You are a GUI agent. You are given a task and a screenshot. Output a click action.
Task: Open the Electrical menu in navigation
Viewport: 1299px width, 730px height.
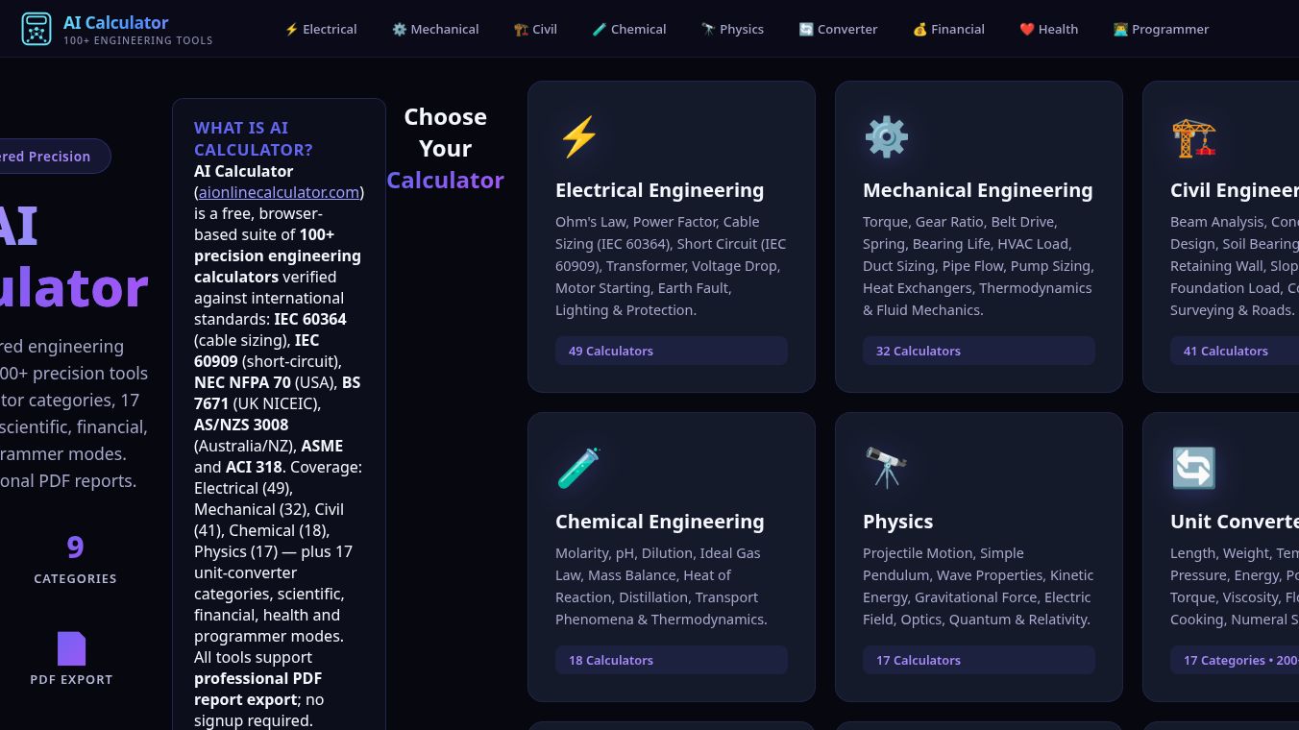[x=321, y=29]
